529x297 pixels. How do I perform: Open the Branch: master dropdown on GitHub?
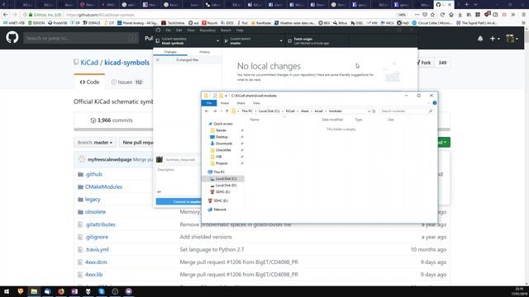(x=95, y=143)
